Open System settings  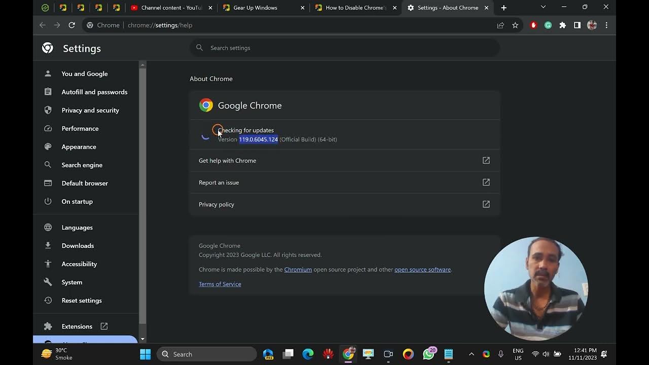71,282
